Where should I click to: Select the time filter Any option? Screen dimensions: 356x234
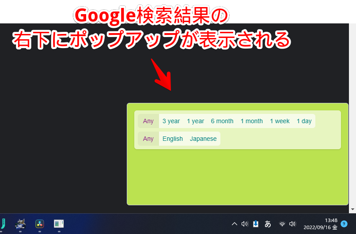click(x=148, y=121)
